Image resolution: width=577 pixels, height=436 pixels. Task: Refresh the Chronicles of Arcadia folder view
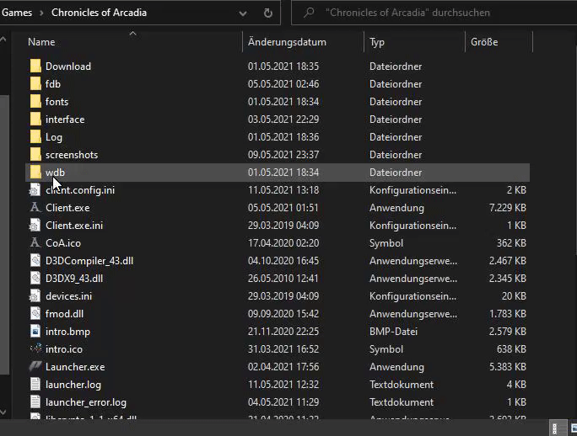point(268,13)
